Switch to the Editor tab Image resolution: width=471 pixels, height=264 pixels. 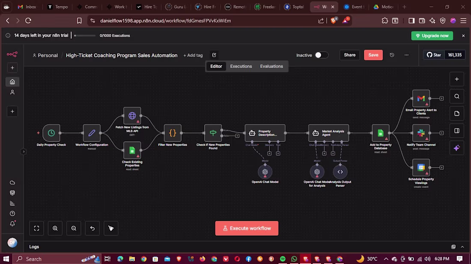(x=216, y=66)
